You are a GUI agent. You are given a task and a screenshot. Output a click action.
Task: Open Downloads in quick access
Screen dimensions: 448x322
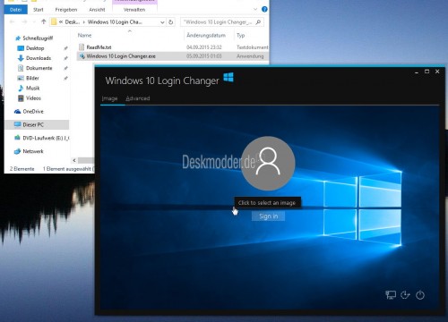(x=39, y=58)
